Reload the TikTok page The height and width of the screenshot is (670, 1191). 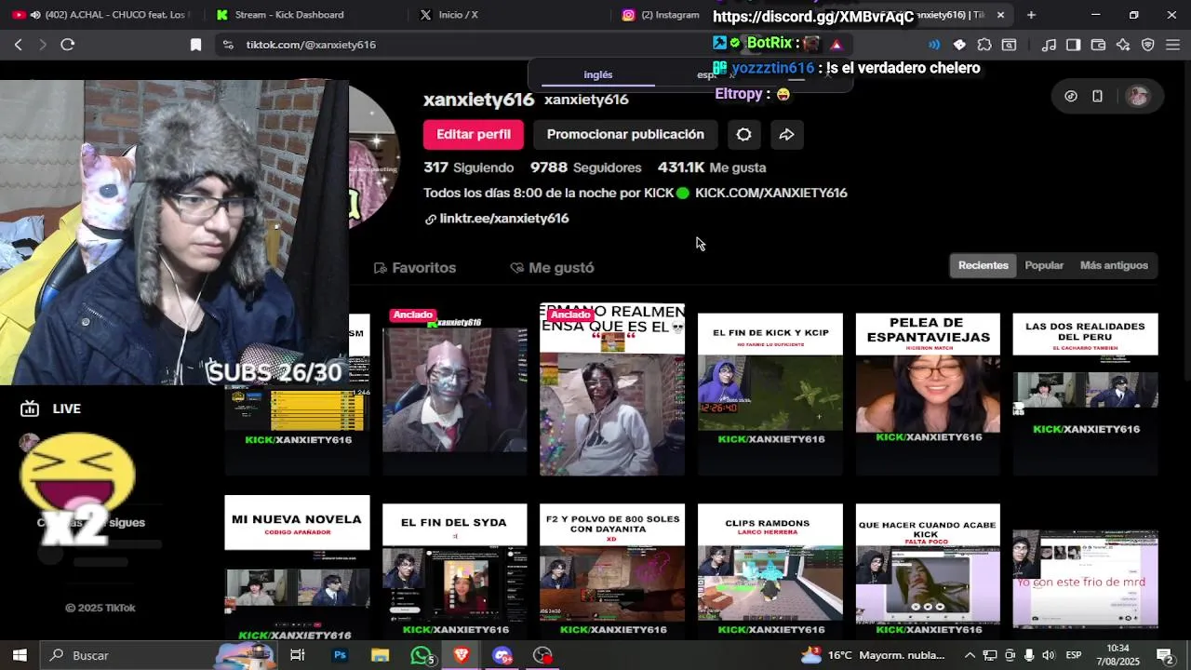tap(67, 45)
